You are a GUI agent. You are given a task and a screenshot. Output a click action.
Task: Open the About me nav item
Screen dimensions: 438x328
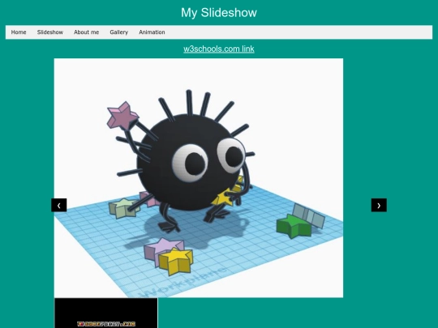(x=86, y=32)
